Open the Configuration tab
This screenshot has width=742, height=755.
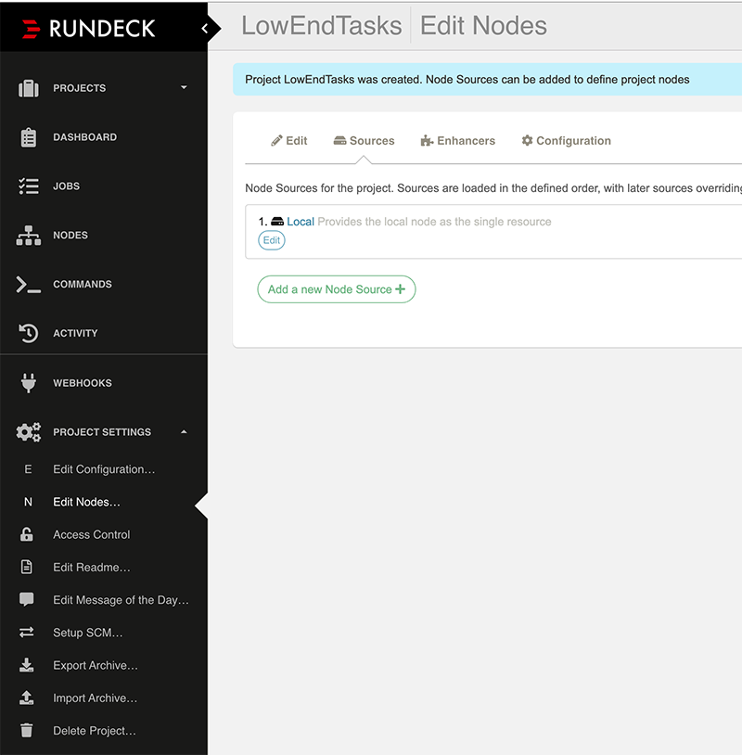(x=567, y=141)
